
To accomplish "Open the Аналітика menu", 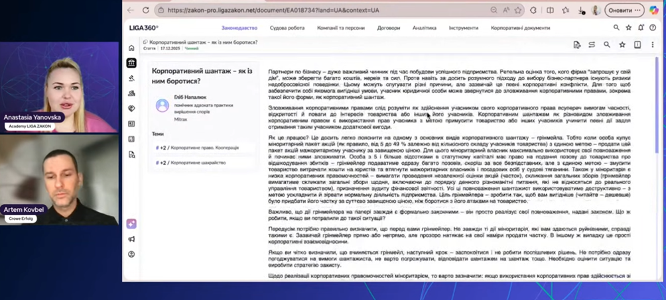I will 425,28.
